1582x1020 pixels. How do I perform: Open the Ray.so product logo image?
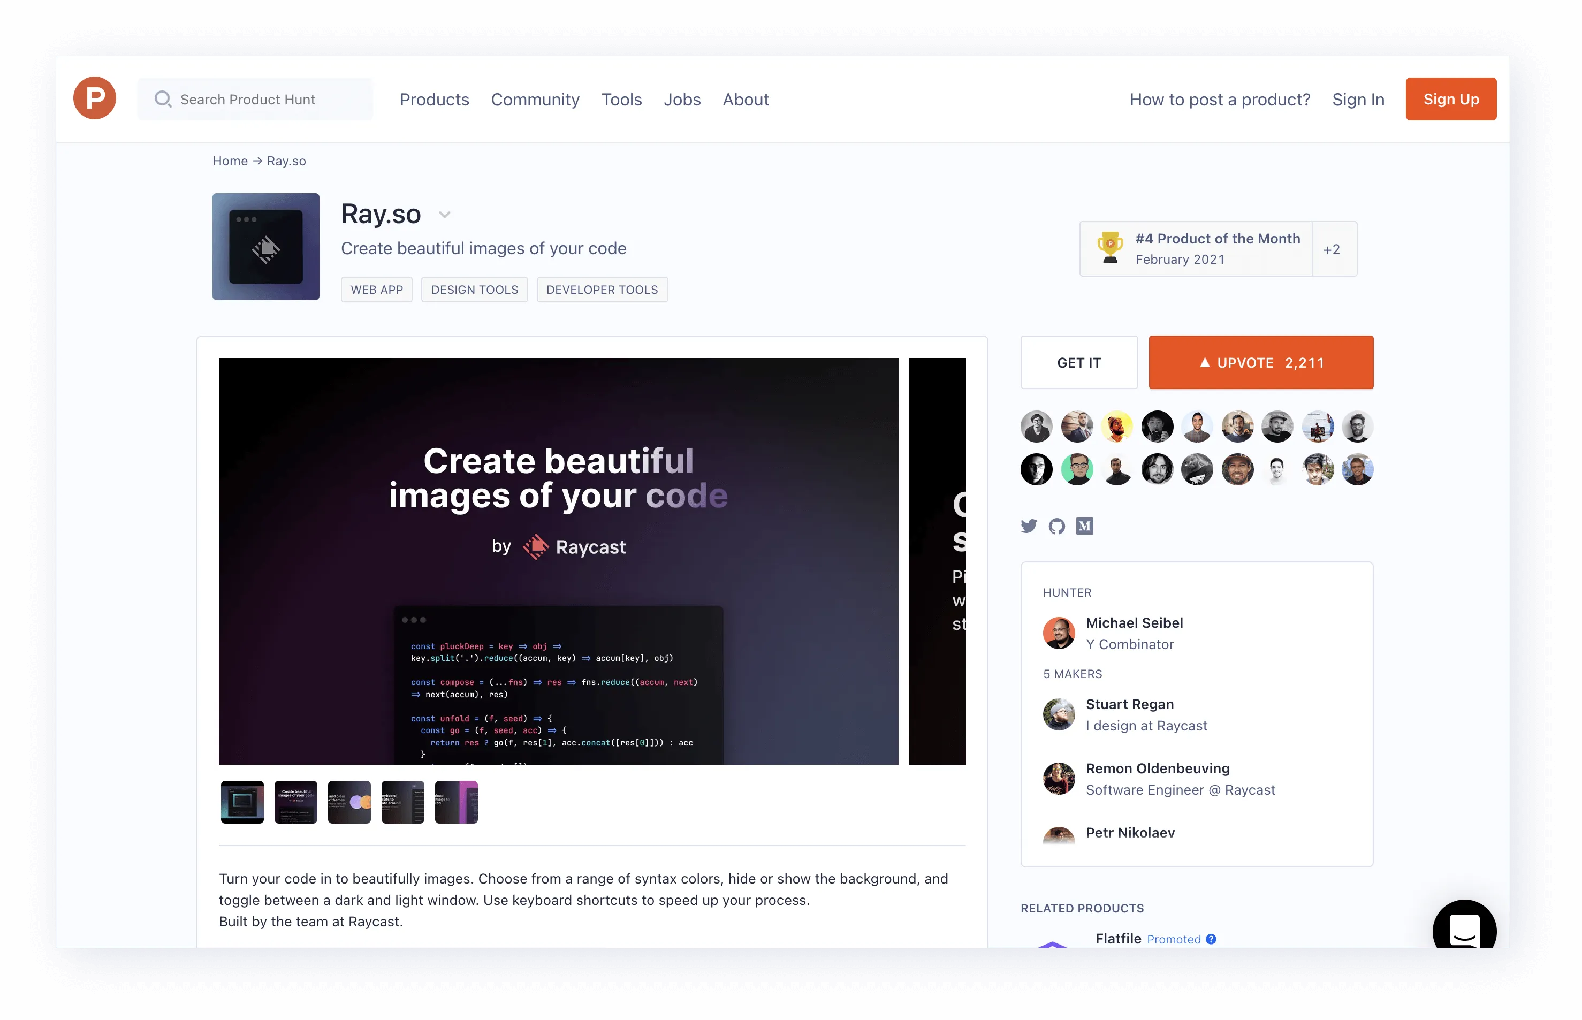[265, 246]
